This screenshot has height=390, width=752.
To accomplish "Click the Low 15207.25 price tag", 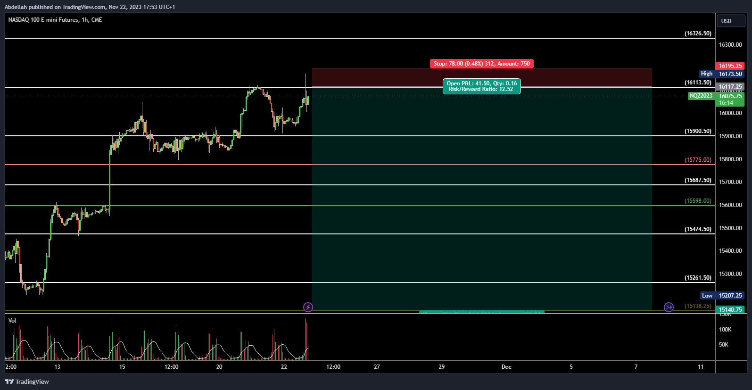I will pyautogui.click(x=722, y=296).
